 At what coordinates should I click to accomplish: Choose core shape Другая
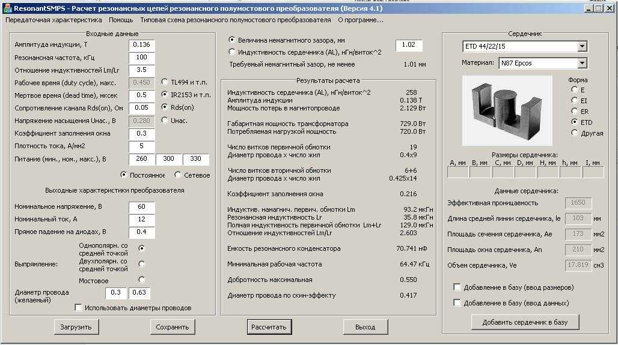point(574,133)
